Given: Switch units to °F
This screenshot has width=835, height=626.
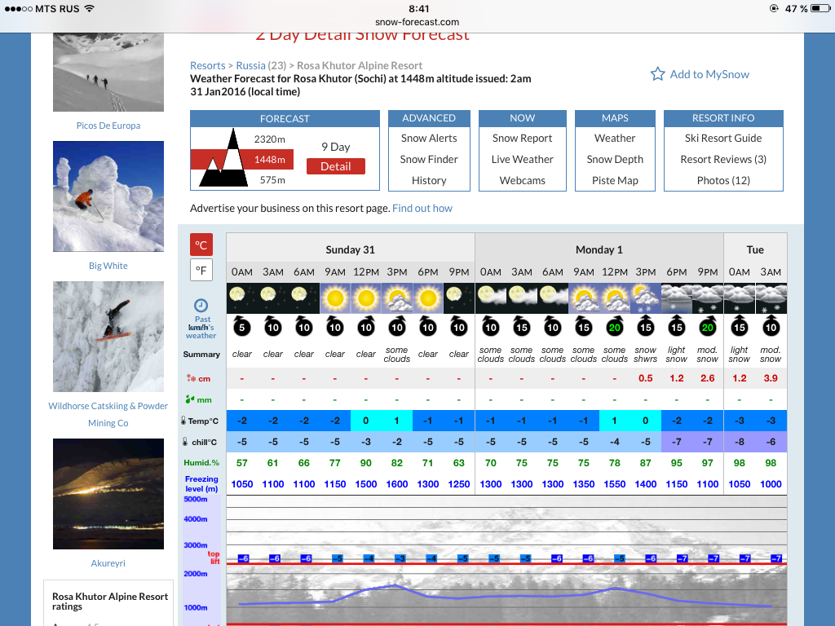Looking at the screenshot, I should point(201,270).
